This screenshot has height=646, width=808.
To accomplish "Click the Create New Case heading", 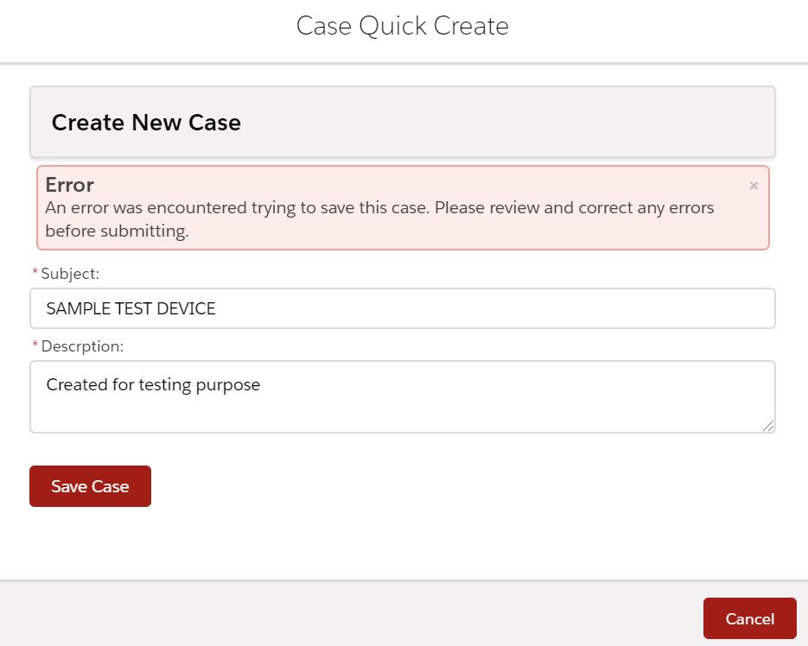I will [x=146, y=123].
